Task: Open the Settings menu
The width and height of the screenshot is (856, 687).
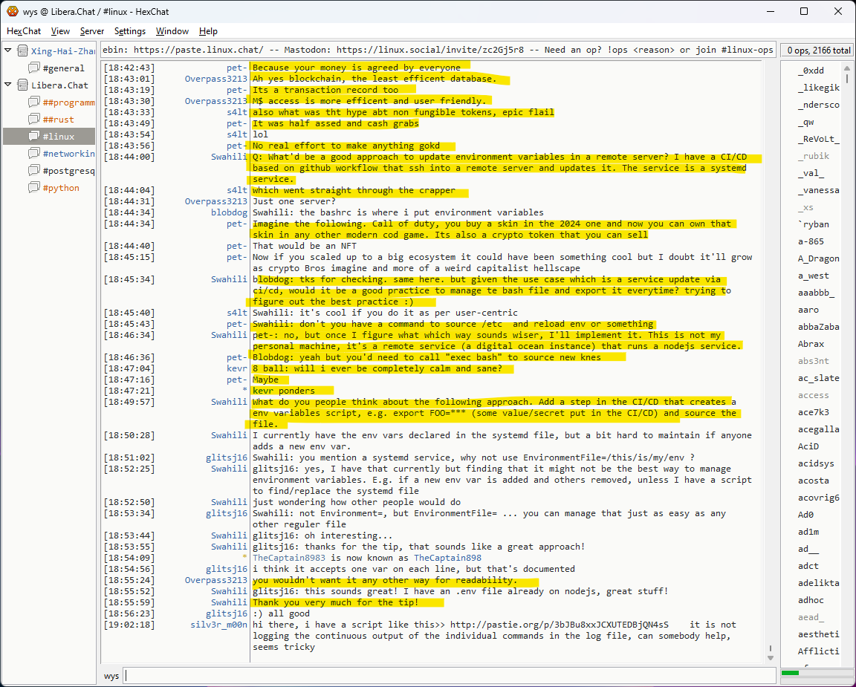Action: pyautogui.click(x=130, y=31)
